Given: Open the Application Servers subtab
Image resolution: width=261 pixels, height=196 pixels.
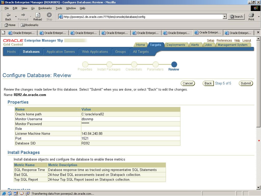Looking at the screenshot, I should click(61, 52).
